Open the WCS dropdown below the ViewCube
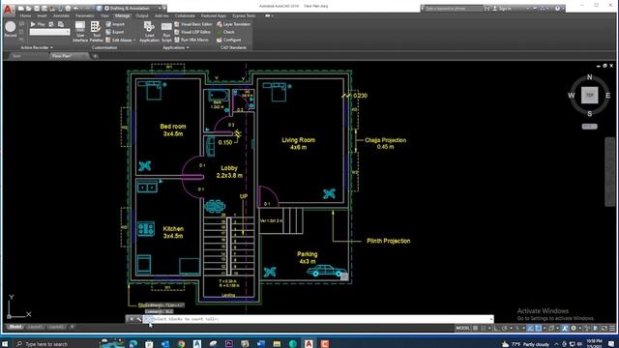Screen dimensions: 619x348 point(590,127)
